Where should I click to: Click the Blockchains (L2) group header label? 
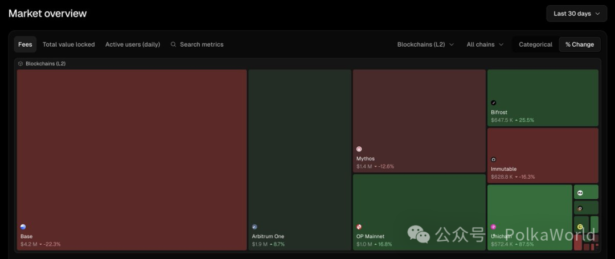46,64
